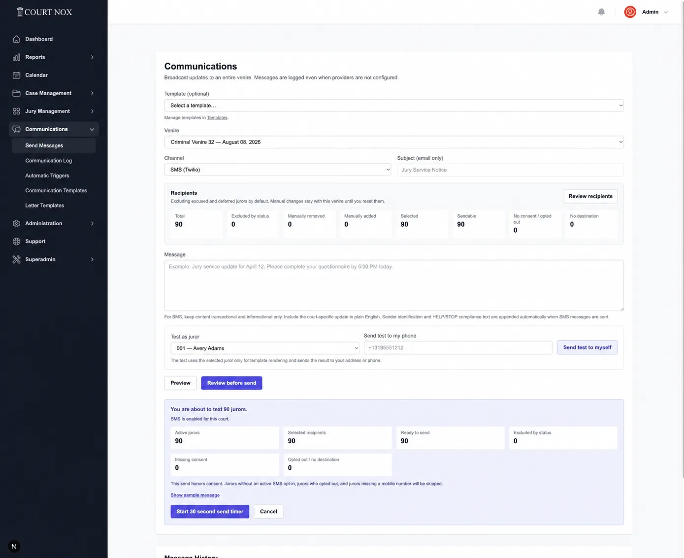
Task: Click the Reports bar chart icon
Action: pyautogui.click(x=16, y=57)
